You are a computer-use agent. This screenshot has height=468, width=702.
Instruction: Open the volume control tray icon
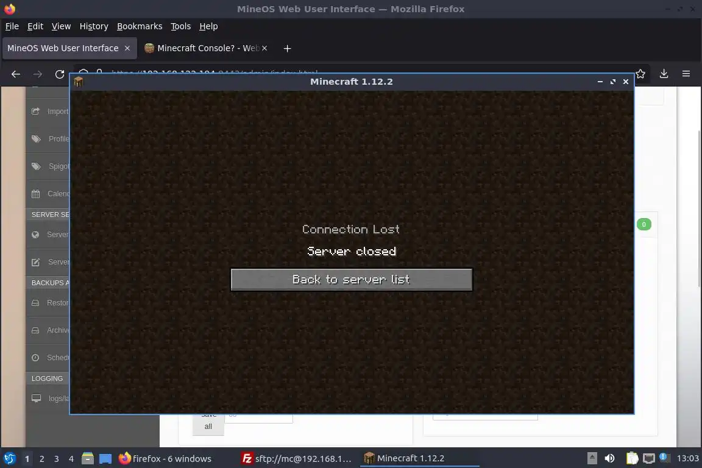(x=609, y=458)
